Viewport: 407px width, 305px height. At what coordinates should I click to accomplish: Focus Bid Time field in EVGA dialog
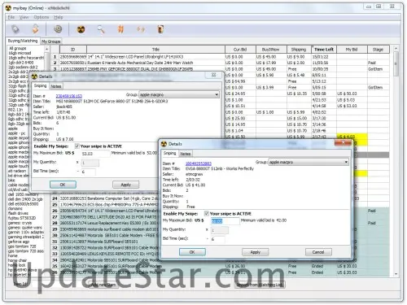217,239
